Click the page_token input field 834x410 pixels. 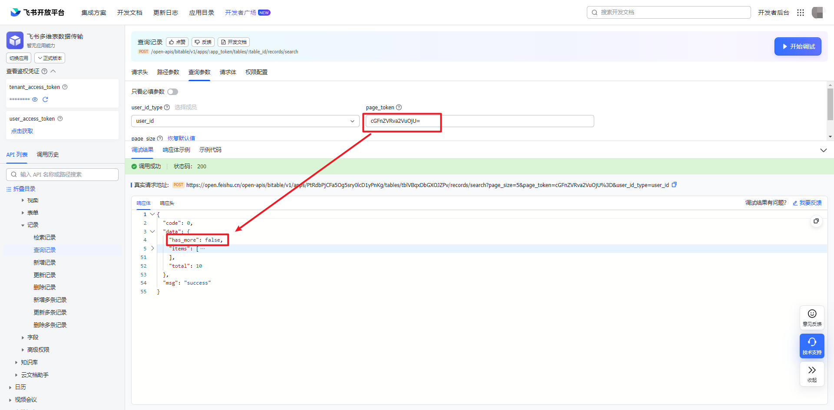(x=480, y=121)
